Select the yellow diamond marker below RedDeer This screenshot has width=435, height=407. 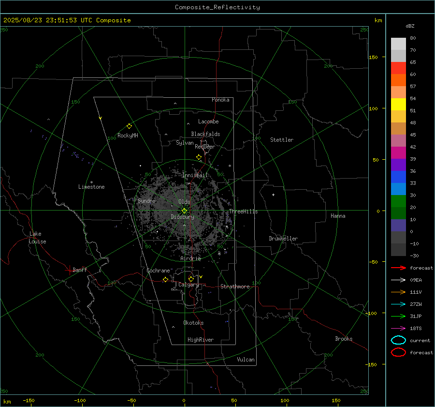(x=199, y=157)
